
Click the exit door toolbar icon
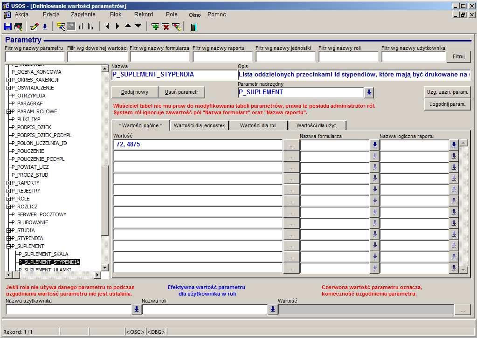point(193,27)
